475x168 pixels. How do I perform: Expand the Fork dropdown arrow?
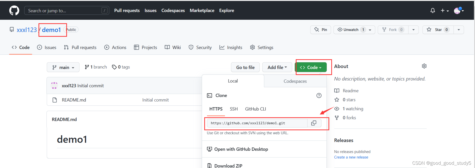413,30
